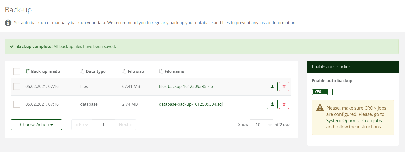Viewport: 405px width, 152px height.
Task: Sort by the File name column
Action: pyautogui.click(x=172, y=71)
